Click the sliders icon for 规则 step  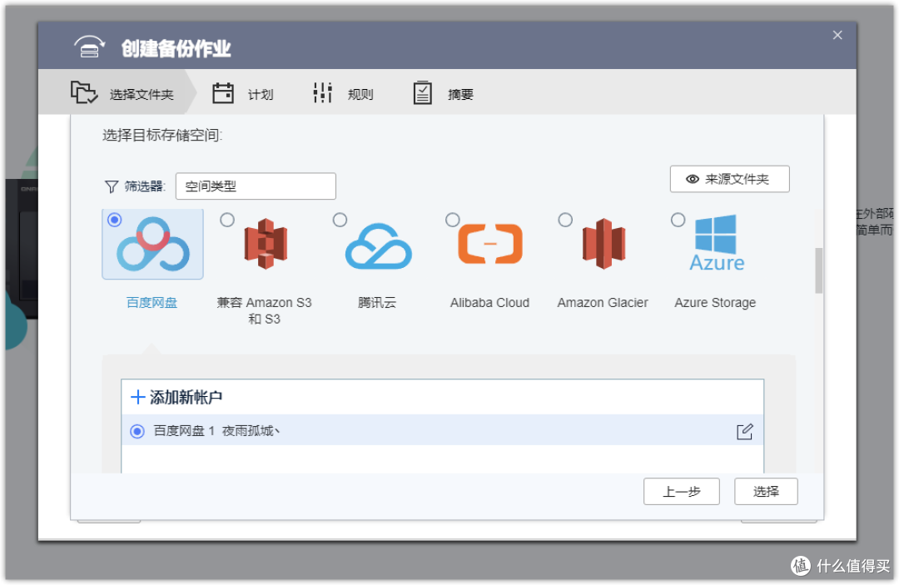click(323, 93)
